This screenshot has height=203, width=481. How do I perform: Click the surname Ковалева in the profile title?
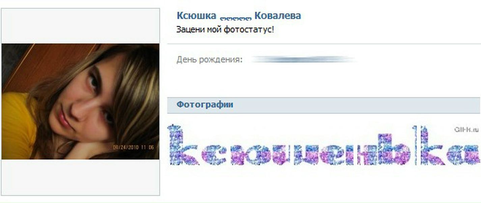tap(278, 15)
